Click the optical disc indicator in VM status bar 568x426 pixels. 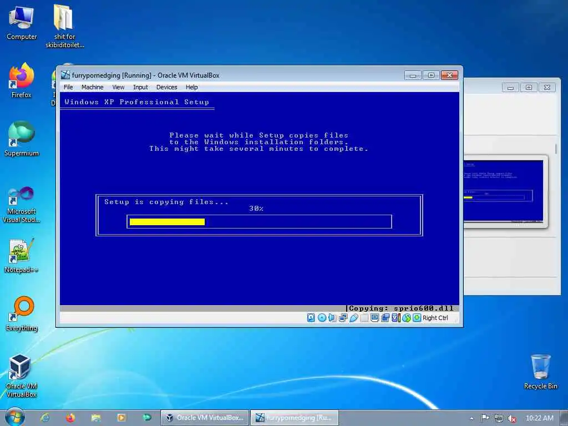(x=322, y=318)
